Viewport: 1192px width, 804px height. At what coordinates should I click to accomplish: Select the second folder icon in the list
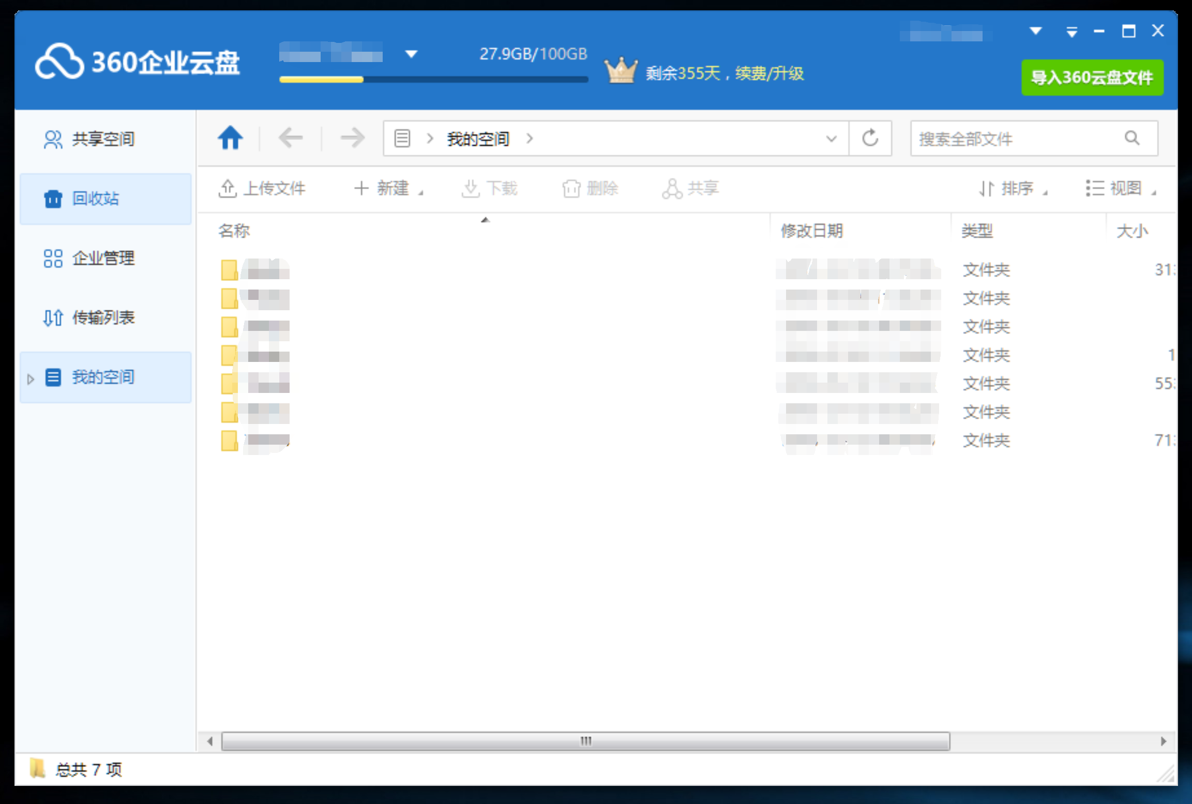click(x=229, y=298)
